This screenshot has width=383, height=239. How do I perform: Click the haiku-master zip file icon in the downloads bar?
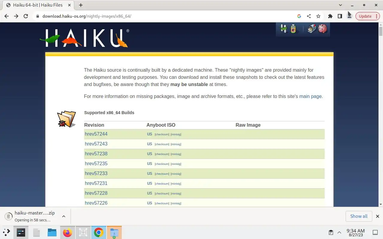[x=8, y=216]
